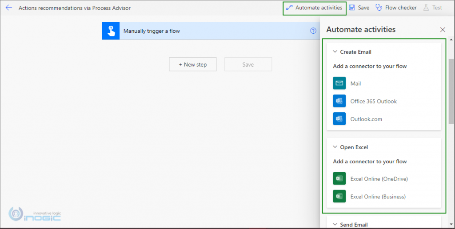Click the manual trigger hand icon
Screen dimensions: 455x229
pos(111,31)
